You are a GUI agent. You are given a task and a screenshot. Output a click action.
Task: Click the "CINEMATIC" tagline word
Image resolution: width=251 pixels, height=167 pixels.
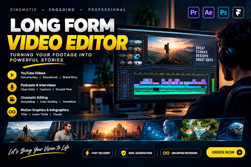(x=24, y=10)
